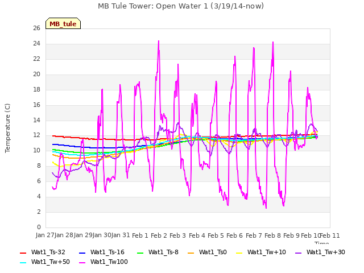
Task: Select the Wat1_Ts-32 legend label
Action: (48, 253)
